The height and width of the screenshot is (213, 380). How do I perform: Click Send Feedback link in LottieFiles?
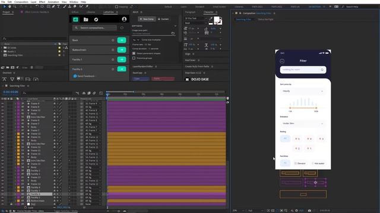[85, 76]
